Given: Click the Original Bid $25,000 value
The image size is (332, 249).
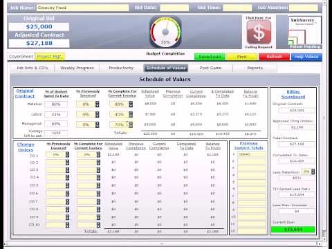Looking at the screenshot, I should coord(39,27).
